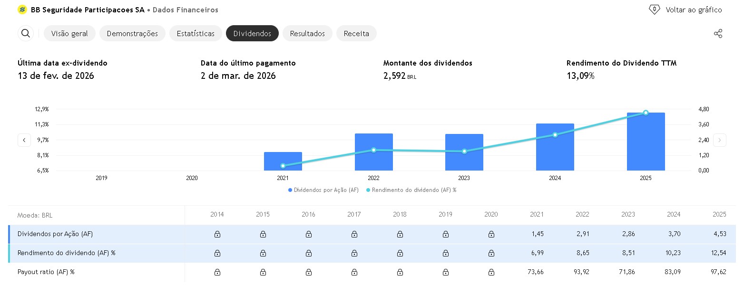Viewport: 744px width, 285px height.
Task: Switch to the Resultados tab
Action: click(307, 33)
